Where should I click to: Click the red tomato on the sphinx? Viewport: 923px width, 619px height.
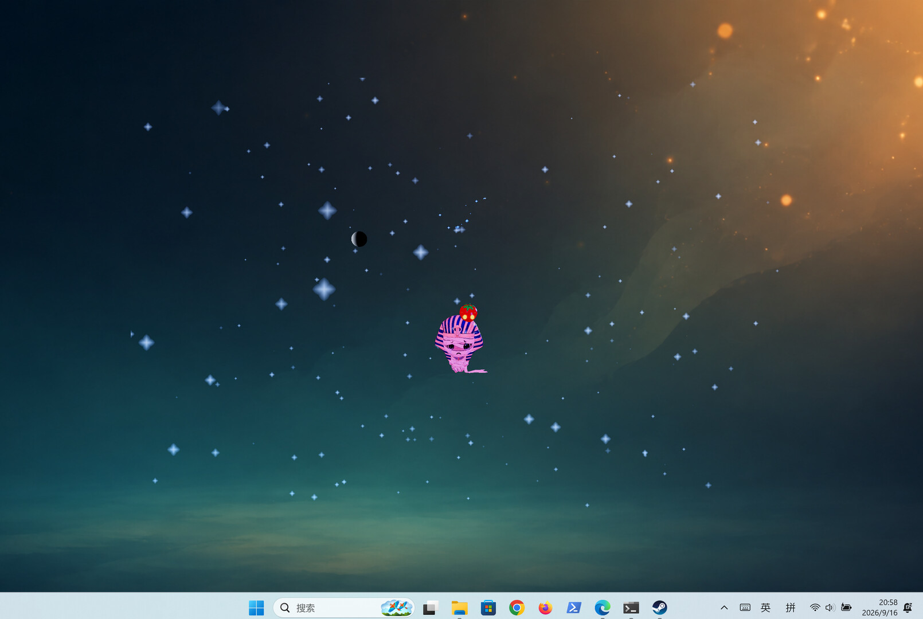[x=468, y=312]
